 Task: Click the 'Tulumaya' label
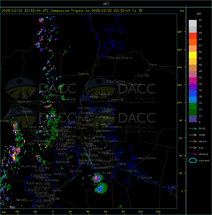(x=87, y=113)
